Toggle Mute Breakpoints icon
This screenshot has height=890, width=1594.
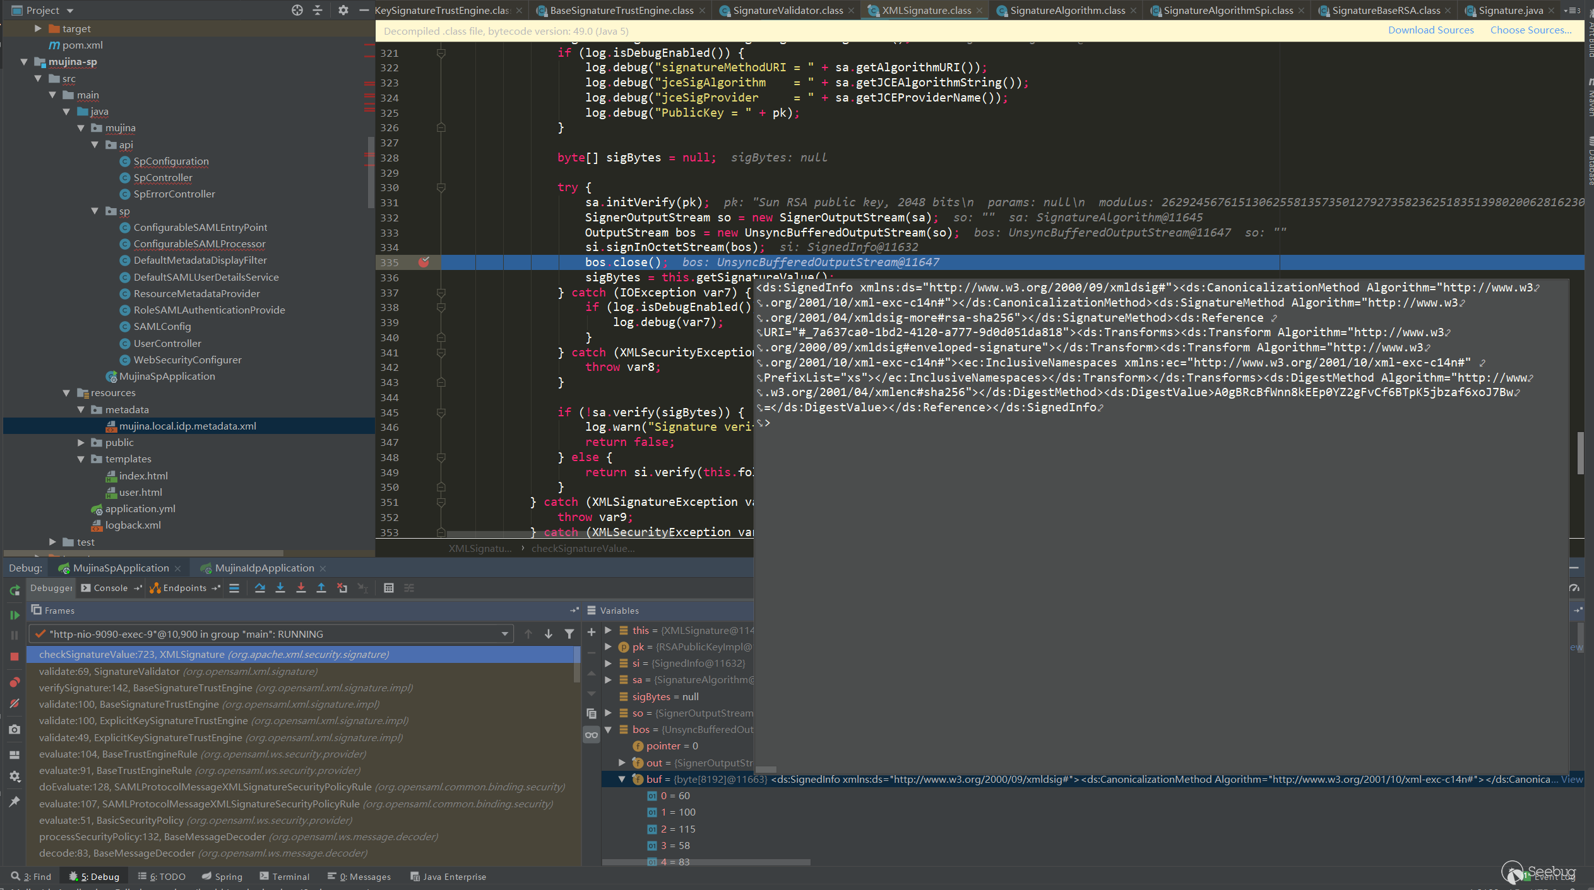click(15, 704)
